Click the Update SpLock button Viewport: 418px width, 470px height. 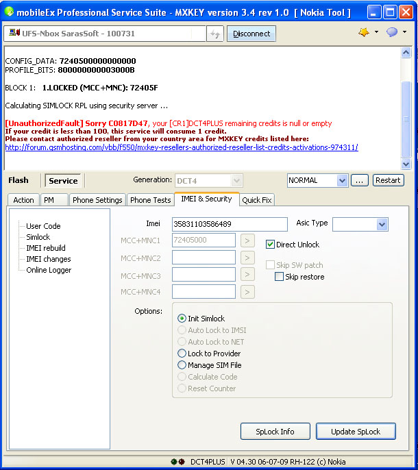(x=356, y=432)
